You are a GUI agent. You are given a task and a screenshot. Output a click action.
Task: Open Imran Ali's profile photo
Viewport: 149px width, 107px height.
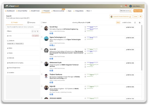pyautogui.click(x=46, y=50)
